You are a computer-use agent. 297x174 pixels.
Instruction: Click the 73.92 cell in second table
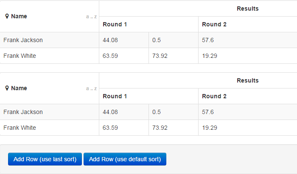(174, 128)
